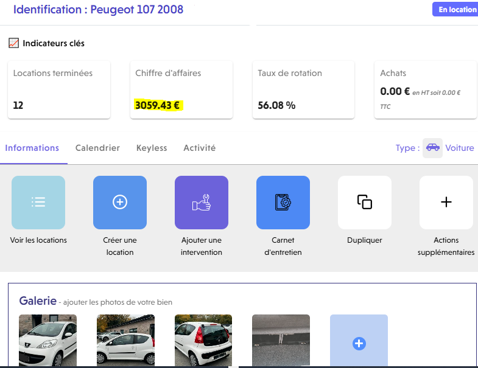This screenshot has width=478, height=368.
Task: Open the Calendrier tab
Action: 97,148
